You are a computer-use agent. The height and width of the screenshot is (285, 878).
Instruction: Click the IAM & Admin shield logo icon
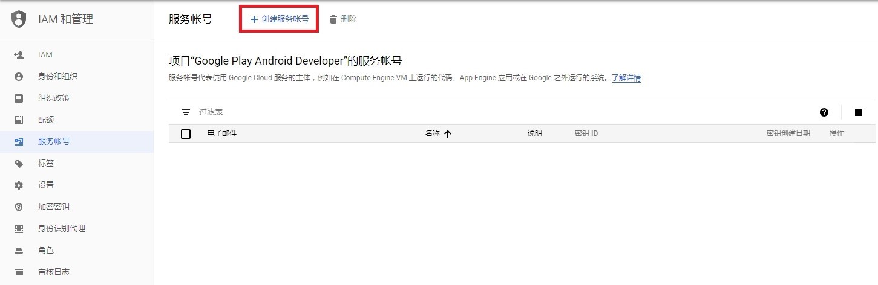coord(19,19)
